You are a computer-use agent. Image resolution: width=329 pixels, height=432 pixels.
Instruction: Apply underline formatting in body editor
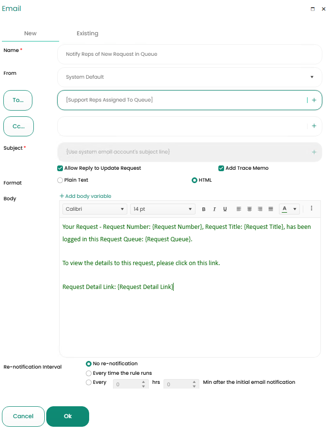coord(225,209)
